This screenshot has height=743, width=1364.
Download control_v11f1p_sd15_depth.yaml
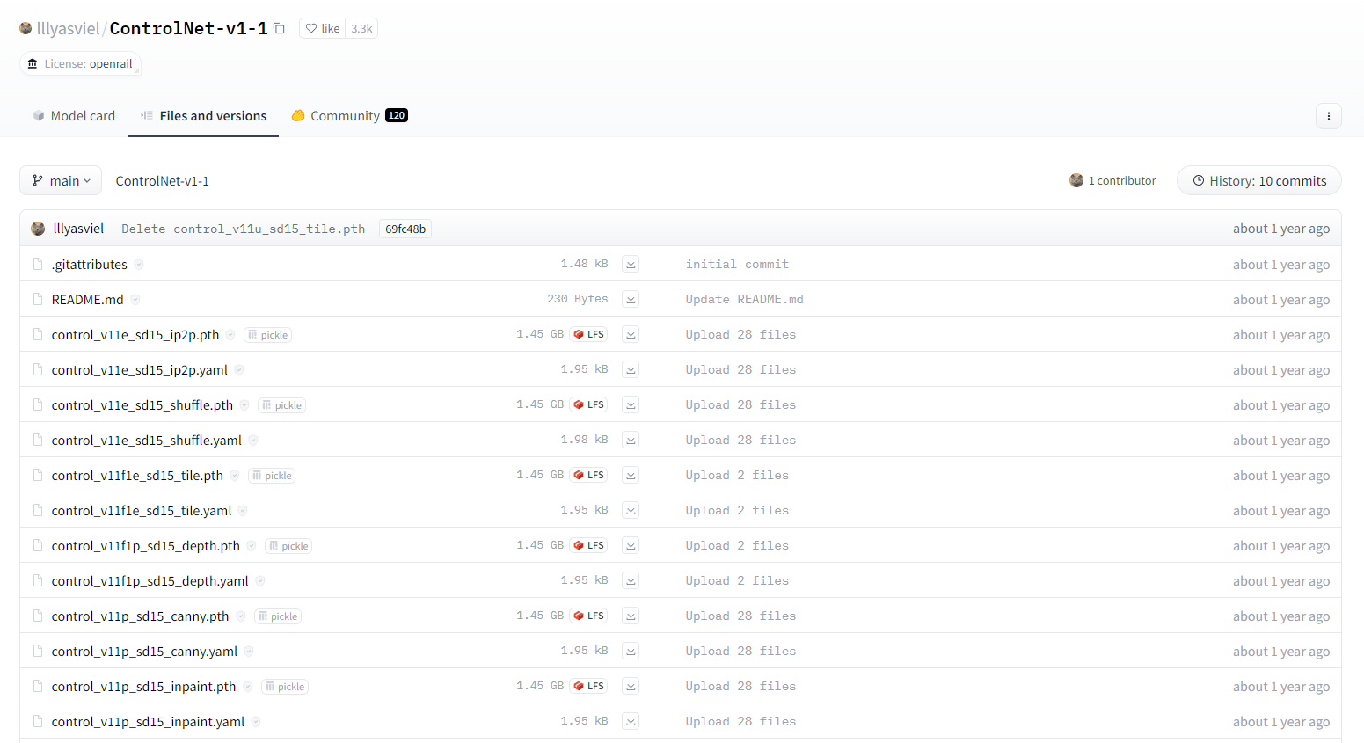[x=631, y=579]
